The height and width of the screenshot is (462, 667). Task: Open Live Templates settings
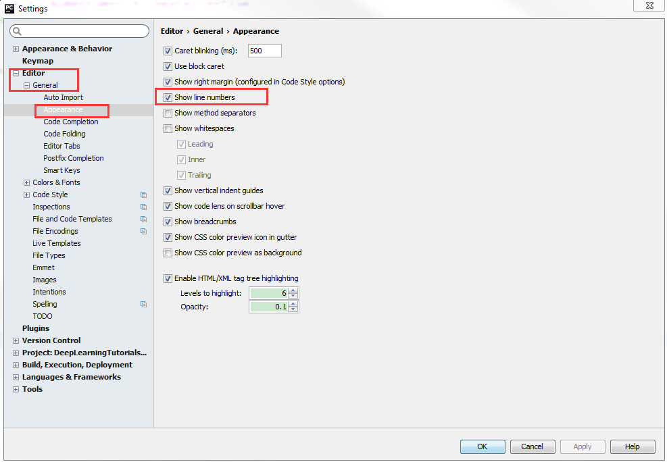[x=57, y=243]
